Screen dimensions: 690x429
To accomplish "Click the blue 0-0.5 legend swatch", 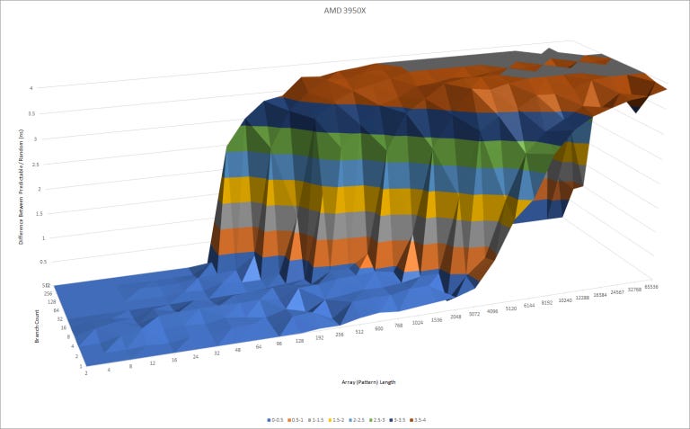I will pyautogui.click(x=269, y=420).
